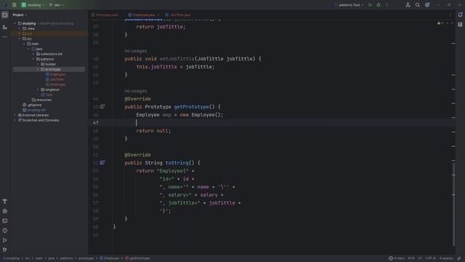Open JobTittle class in project tree
Viewport: 465px width, 262px height.
(57, 79)
